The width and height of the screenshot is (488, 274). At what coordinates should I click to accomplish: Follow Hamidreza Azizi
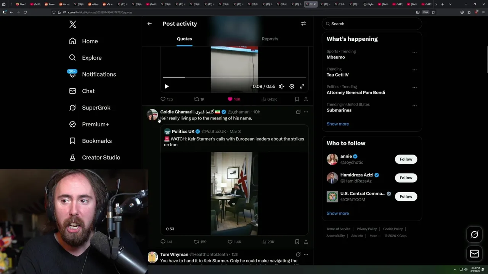click(x=406, y=178)
